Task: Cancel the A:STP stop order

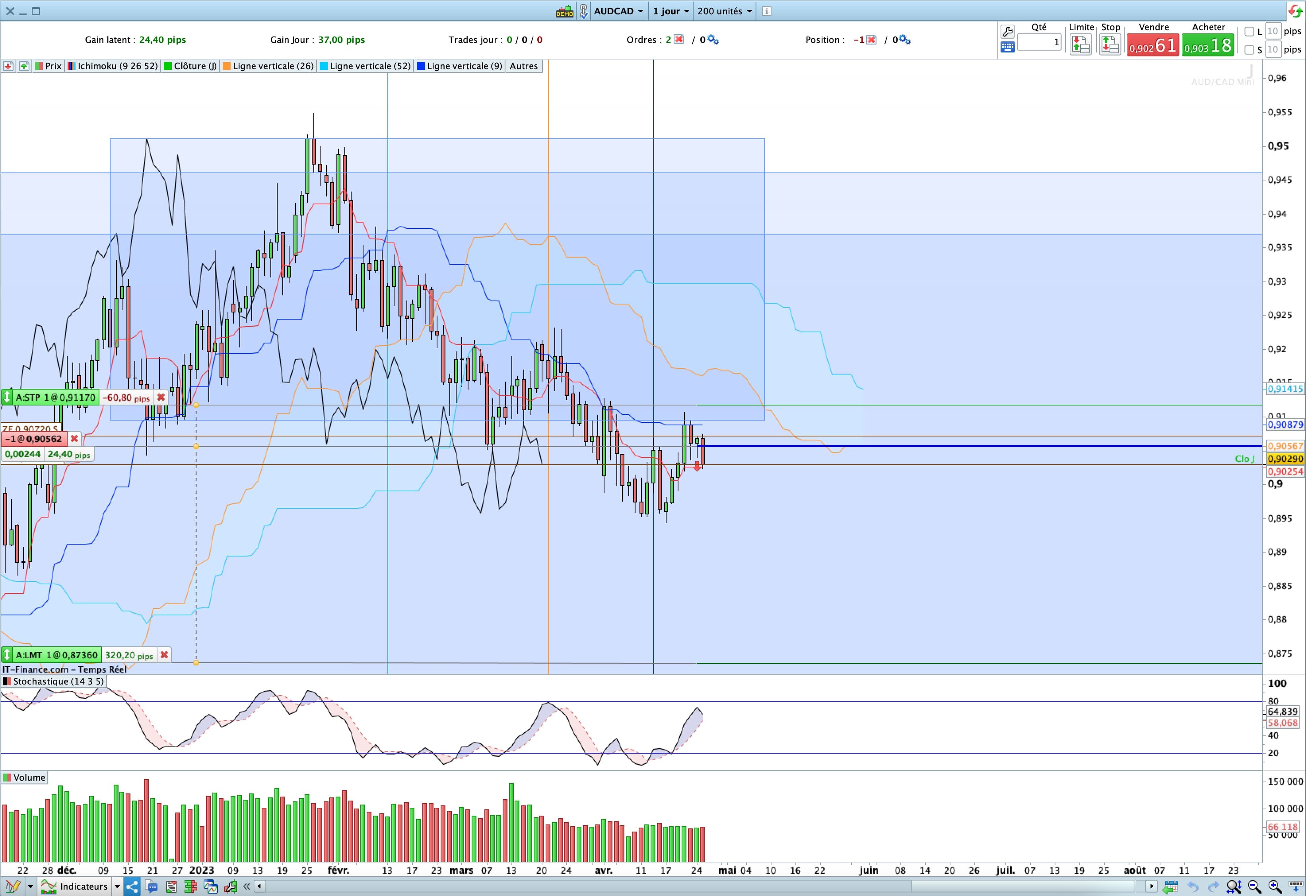Action: coord(161,398)
